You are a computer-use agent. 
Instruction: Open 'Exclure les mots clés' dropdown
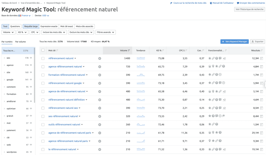tap(81, 32)
